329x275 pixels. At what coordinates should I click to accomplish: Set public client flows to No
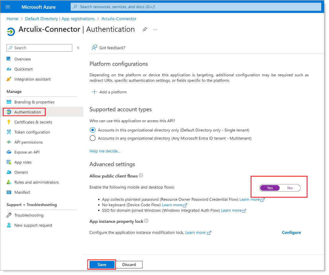pos(290,188)
